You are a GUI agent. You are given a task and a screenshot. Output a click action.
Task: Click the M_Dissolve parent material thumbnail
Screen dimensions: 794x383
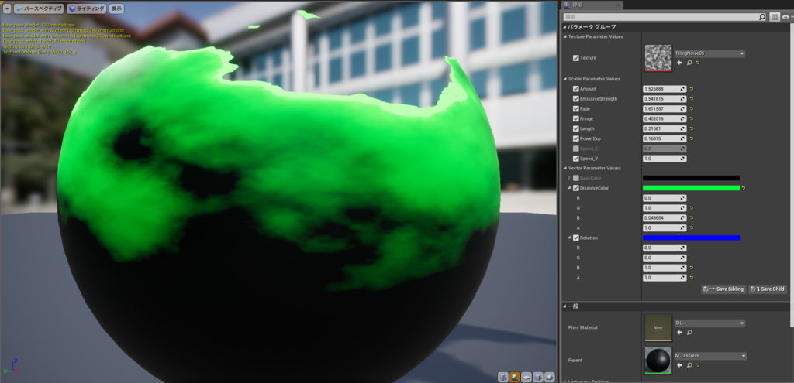pyautogui.click(x=658, y=361)
